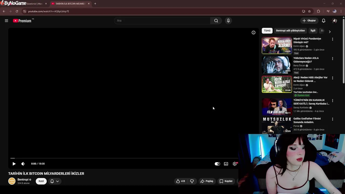Show video info card icon

[x=253, y=32]
